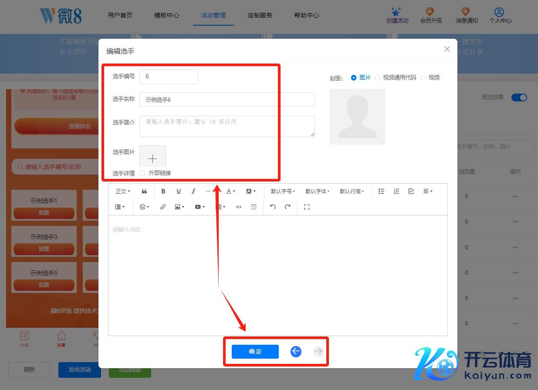The width and height of the screenshot is (538, 390).
Task: Click the 确定 confirm button
Action: click(255, 352)
